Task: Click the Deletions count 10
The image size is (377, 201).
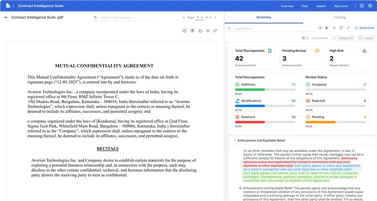Action: [294, 117]
